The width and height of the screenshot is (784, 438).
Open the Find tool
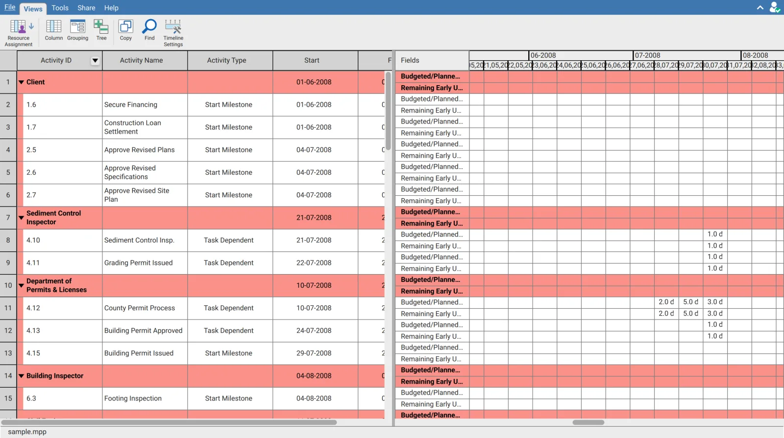pos(149,30)
